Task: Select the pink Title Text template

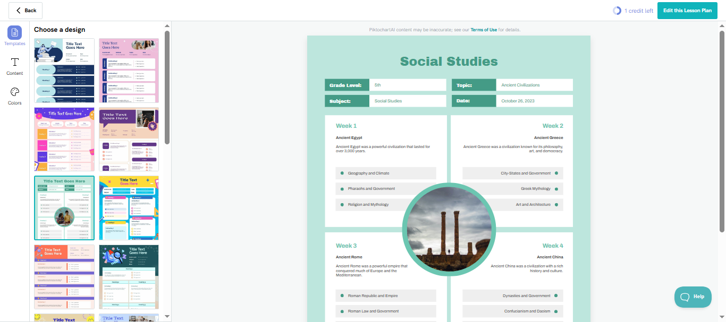Action: click(129, 69)
